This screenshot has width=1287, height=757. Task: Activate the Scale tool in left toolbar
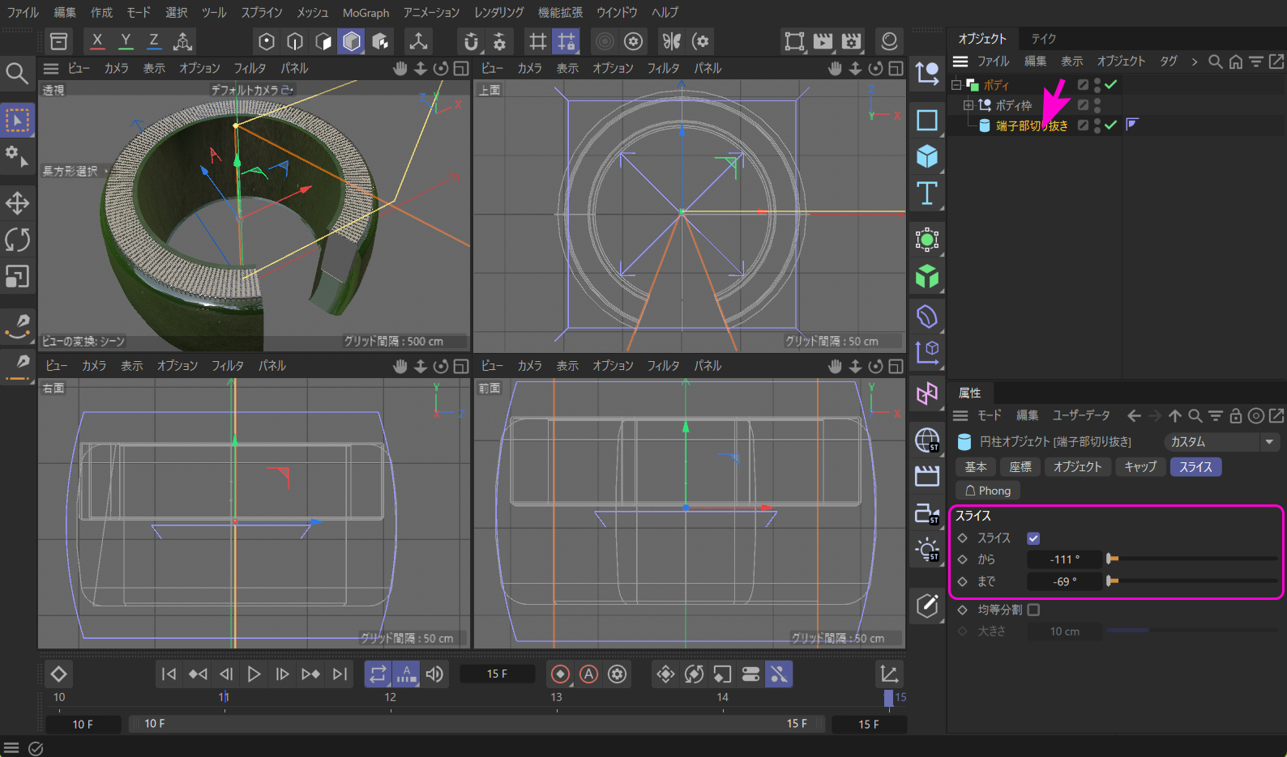tap(17, 277)
